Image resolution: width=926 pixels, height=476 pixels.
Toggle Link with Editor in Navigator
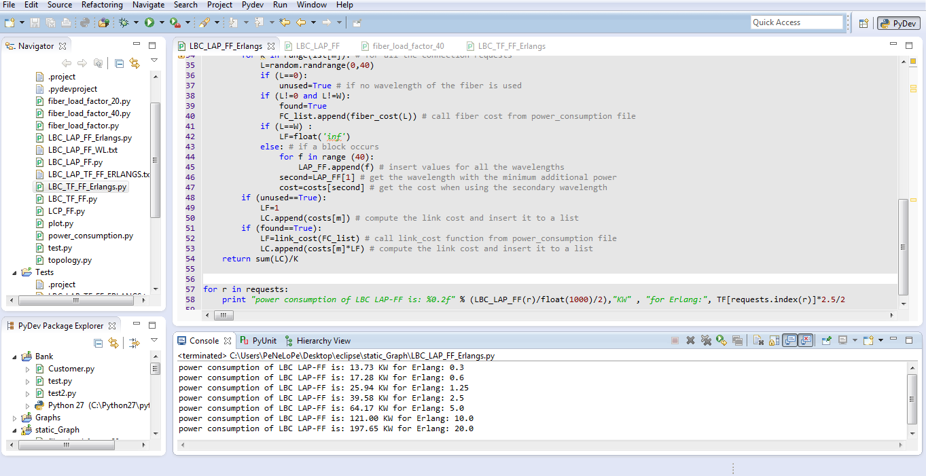[x=135, y=63]
